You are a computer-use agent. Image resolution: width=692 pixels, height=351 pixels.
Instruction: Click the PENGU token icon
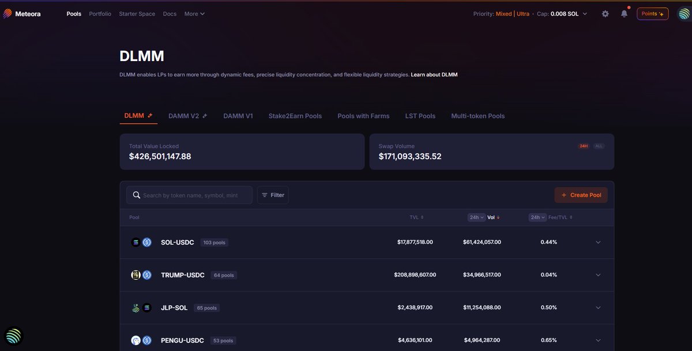tap(134, 340)
